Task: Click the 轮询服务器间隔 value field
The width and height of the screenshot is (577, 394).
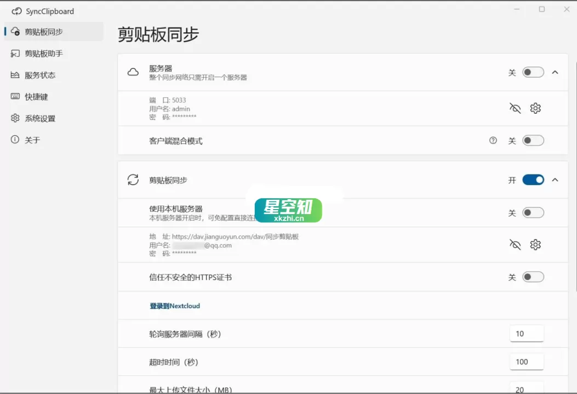Action: coord(526,333)
